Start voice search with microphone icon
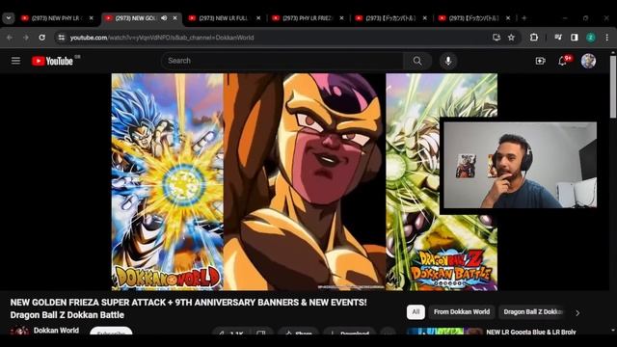617x347 pixels. point(447,61)
